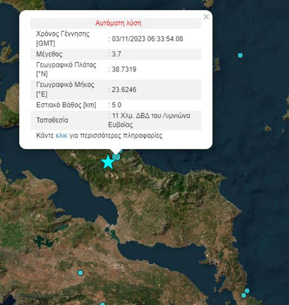The height and width of the screenshot is (305, 289).
Task: Select the large circle marker beside the star
Action: (x=116, y=157)
